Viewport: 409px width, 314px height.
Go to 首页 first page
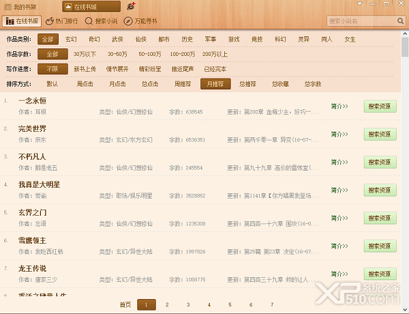[125, 304]
